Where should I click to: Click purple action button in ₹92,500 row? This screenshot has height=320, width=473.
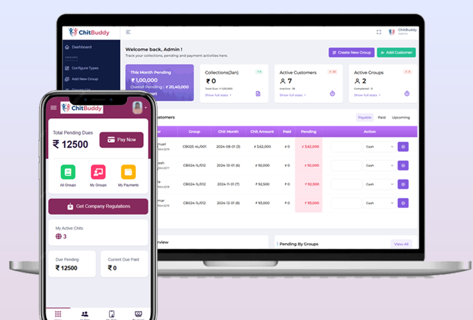[x=403, y=184]
